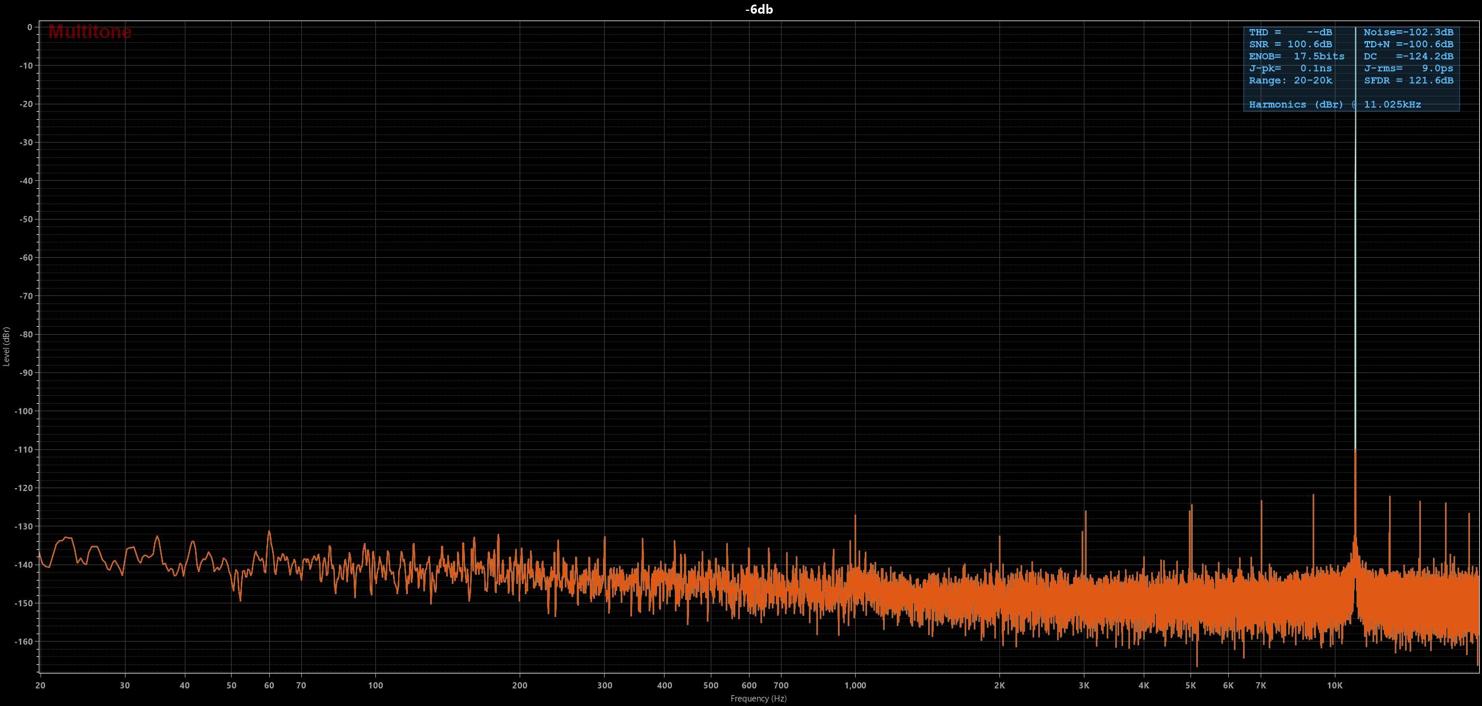Select the "-110" level axis tick

click(x=23, y=449)
